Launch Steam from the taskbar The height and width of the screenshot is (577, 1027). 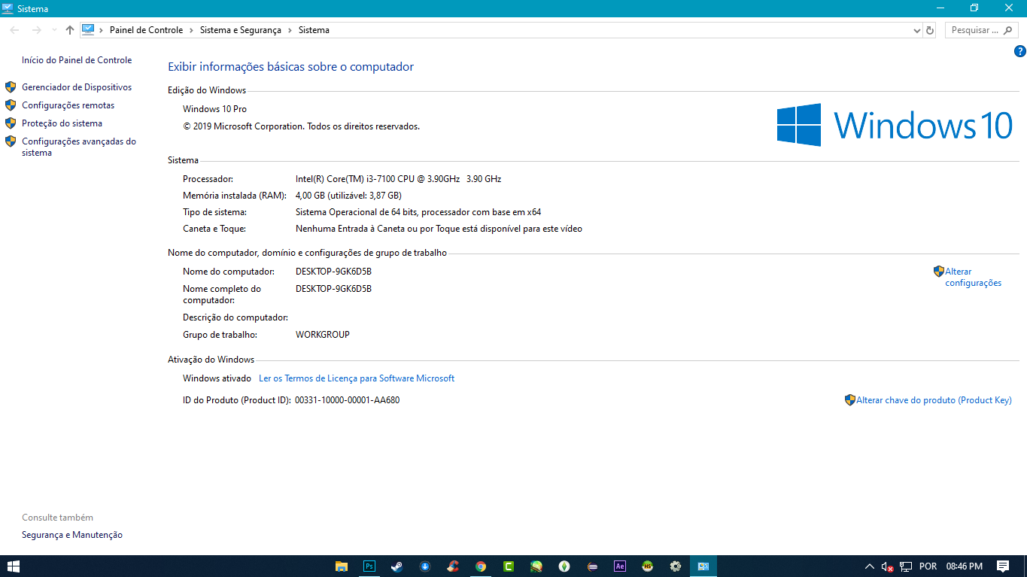(x=397, y=566)
